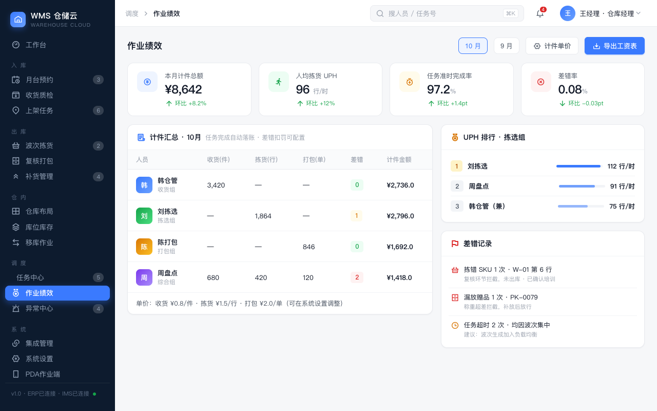Click the 1,864 拣货 value

coord(263,216)
